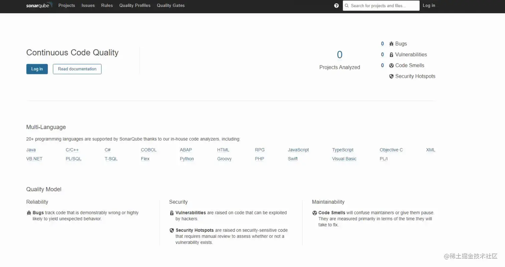Click the Vulnerabilities lock icon

(x=391, y=54)
